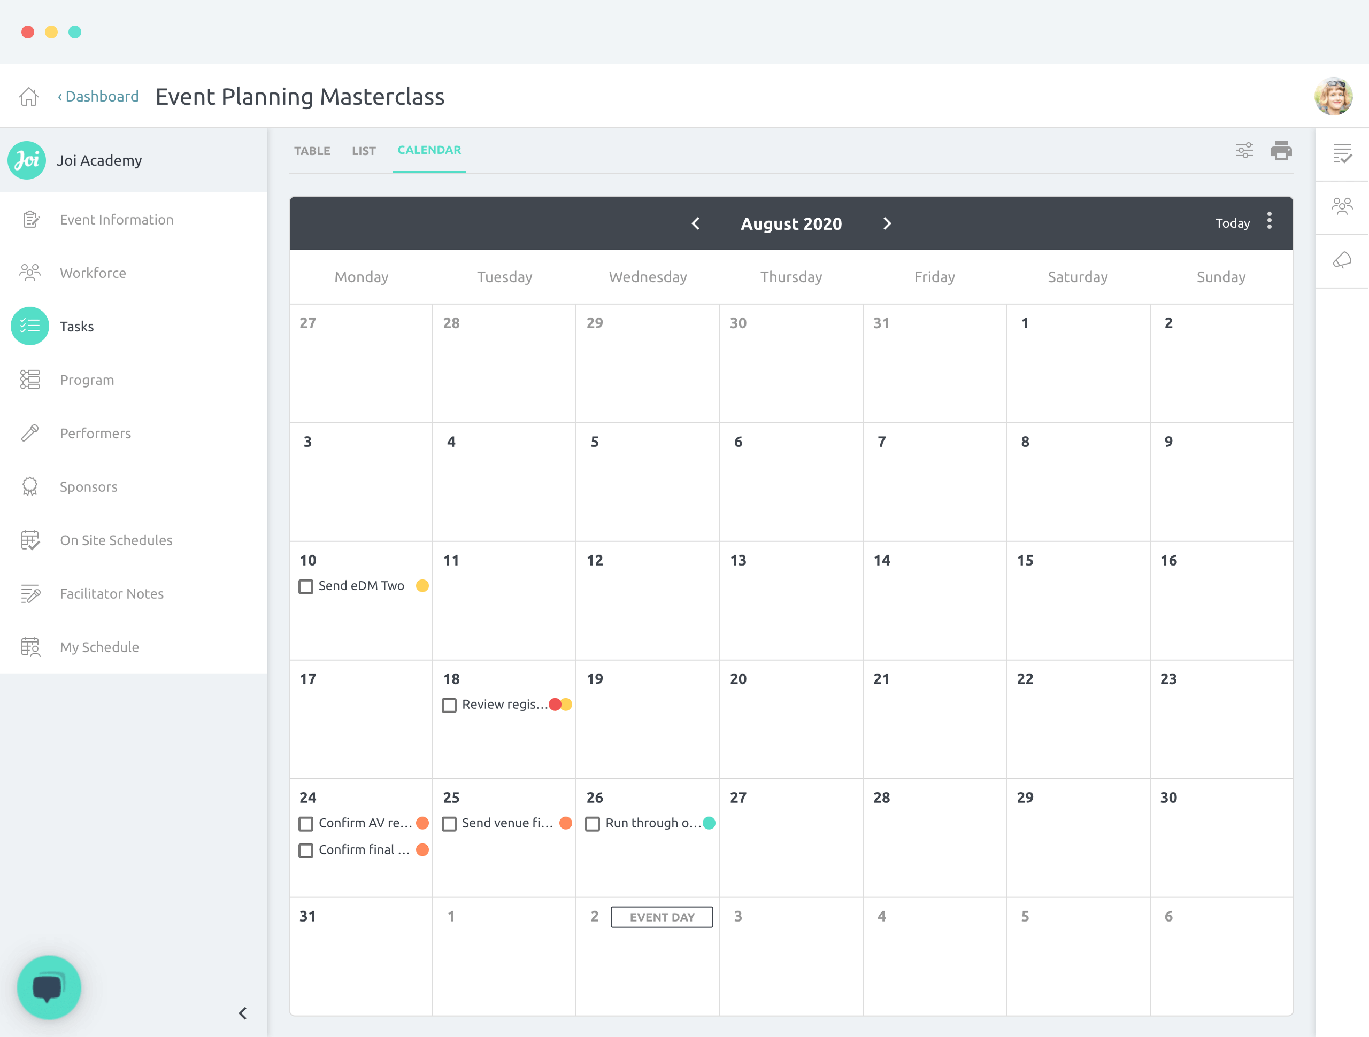Tick the Review regis... task checkbox
This screenshot has width=1369, height=1037.
pyautogui.click(x=449, y=706)
